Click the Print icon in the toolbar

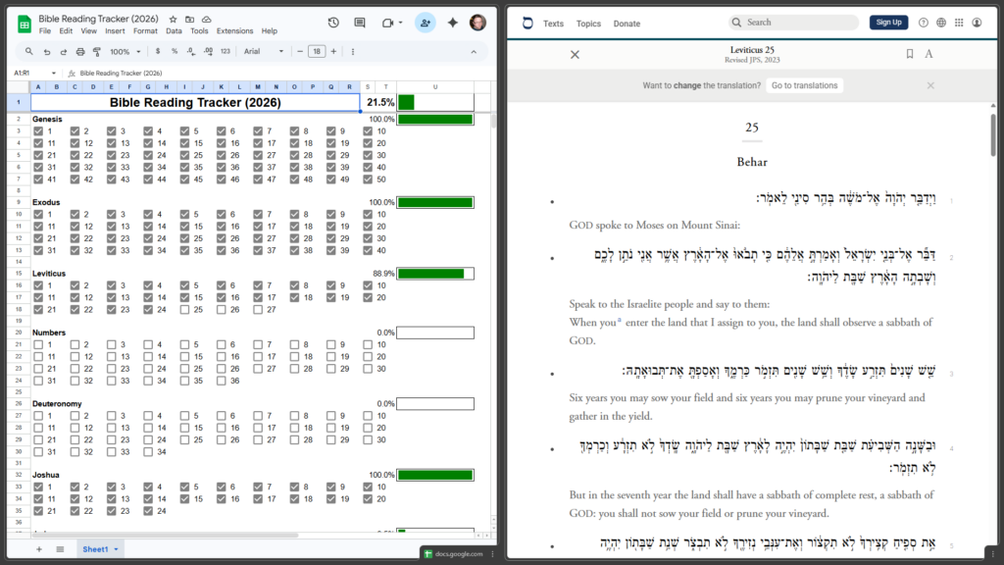[x=79, y=51]
